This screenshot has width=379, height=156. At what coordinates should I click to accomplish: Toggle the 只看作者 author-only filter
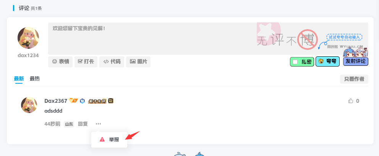(x=354, y=79)
